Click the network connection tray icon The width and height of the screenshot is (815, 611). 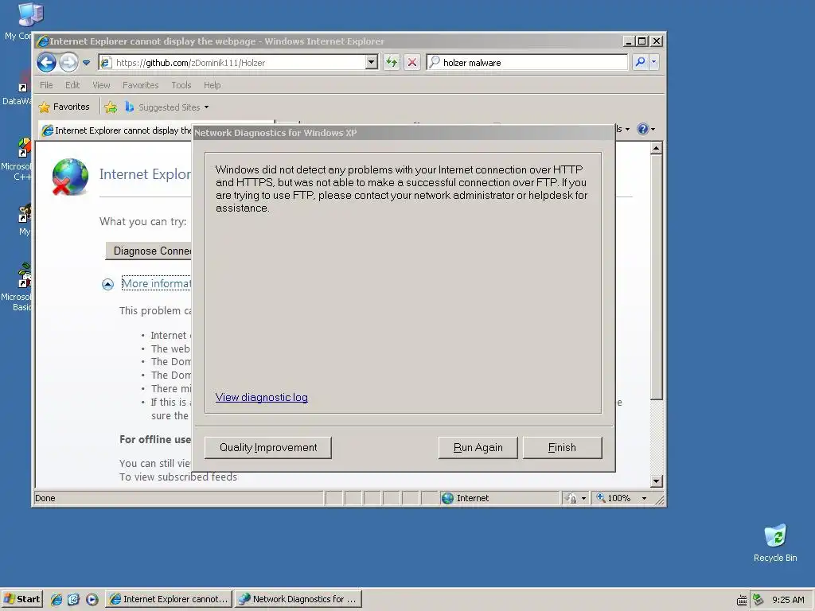point(758,600)
